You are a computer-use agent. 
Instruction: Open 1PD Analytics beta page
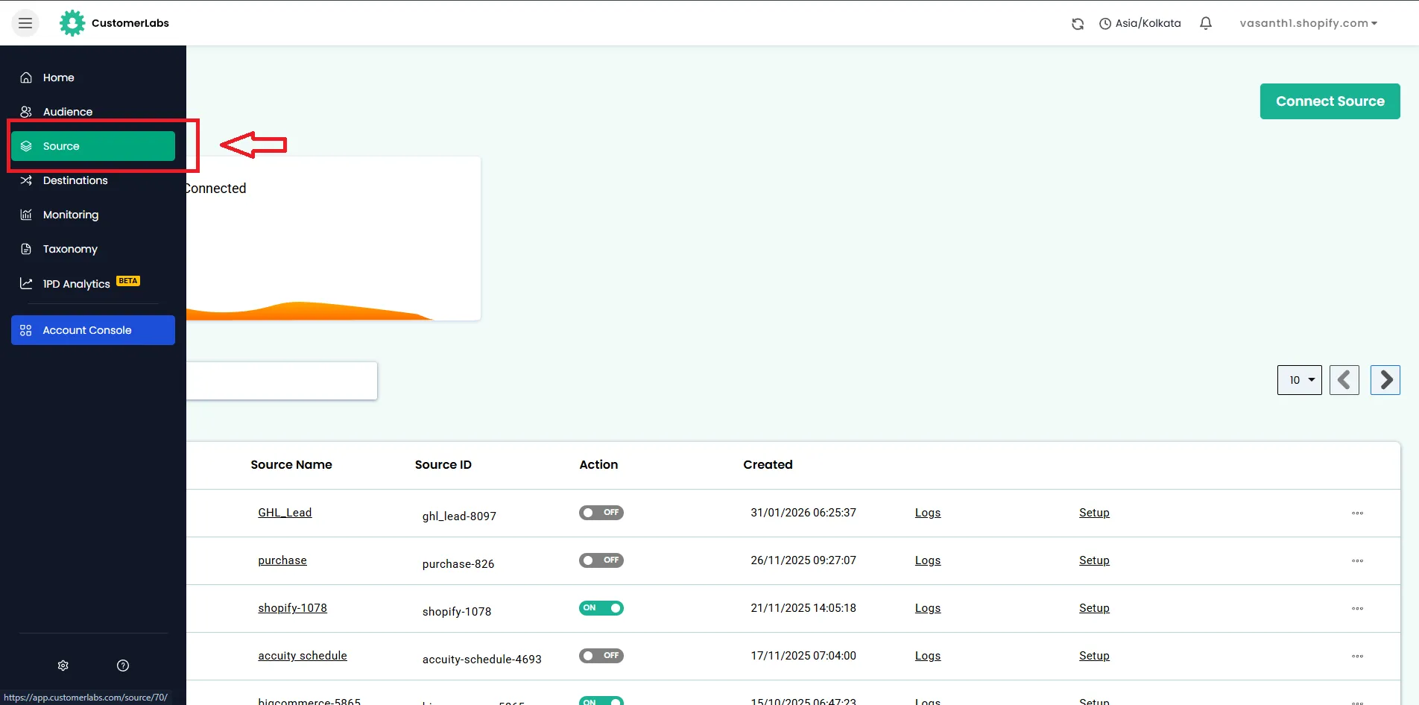tap(93, 283)
